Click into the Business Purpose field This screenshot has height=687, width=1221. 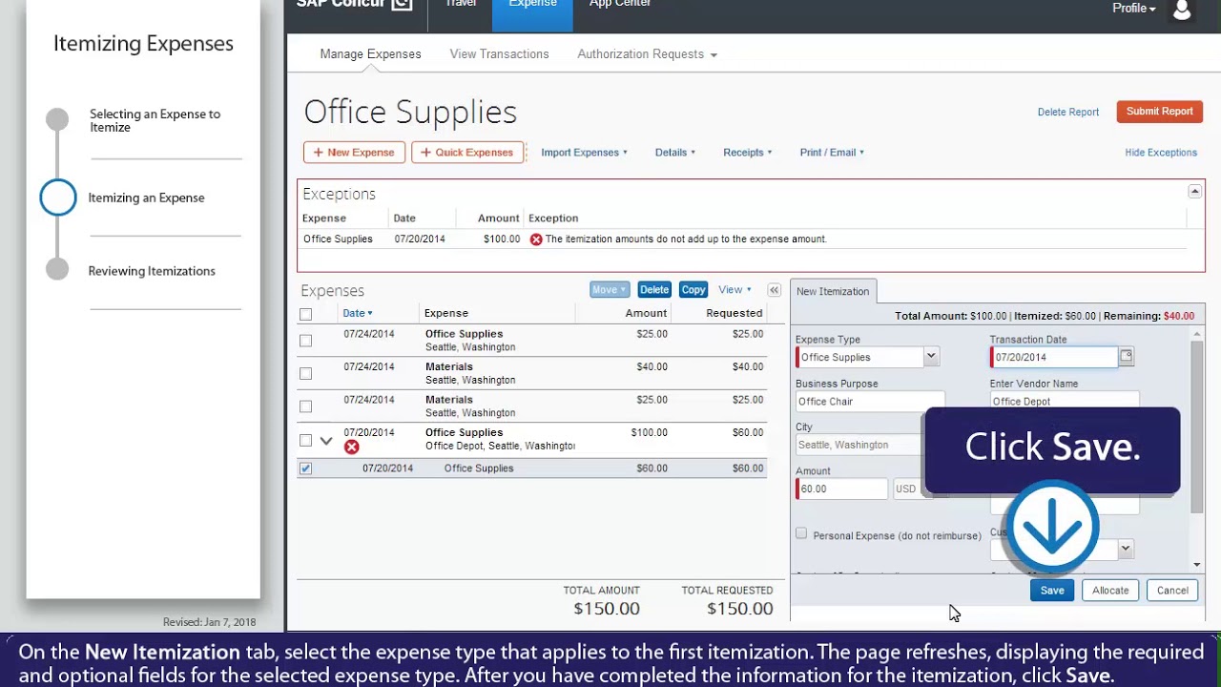[x=870, y=402]
